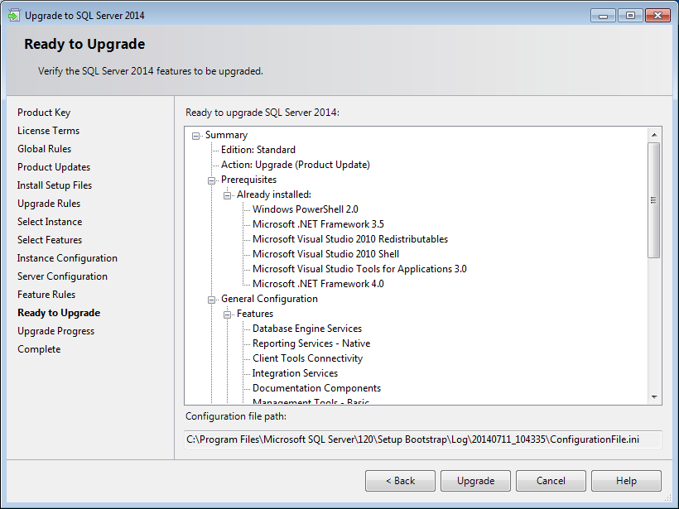
Task: Open Help for this setup page
Action: 626,481
